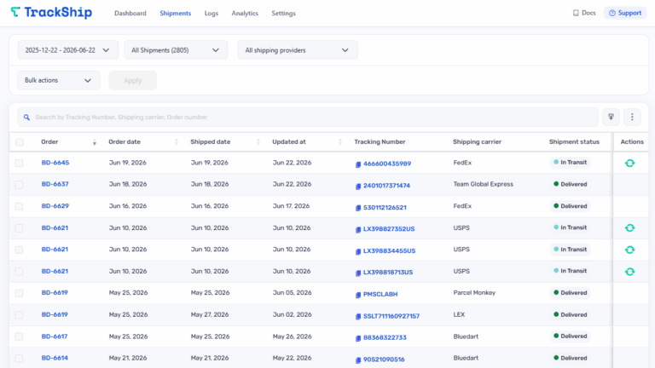Click the Docs book icon

pos(576,13)
